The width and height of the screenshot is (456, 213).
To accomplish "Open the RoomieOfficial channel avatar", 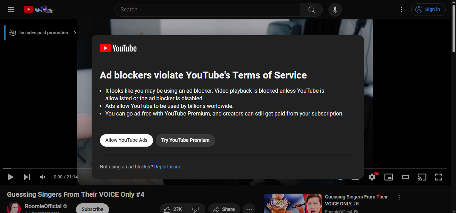I will point(14,207).
